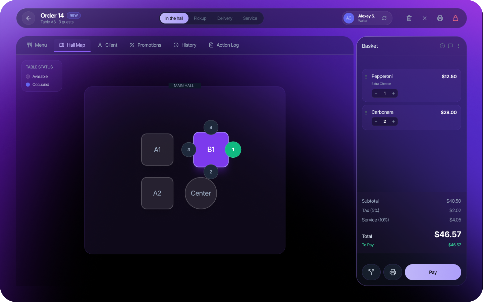Image resolution: width=483 pixels, height=302 pixels.
Task: Click the $46.57 Total amount
Action: point(448,234)
